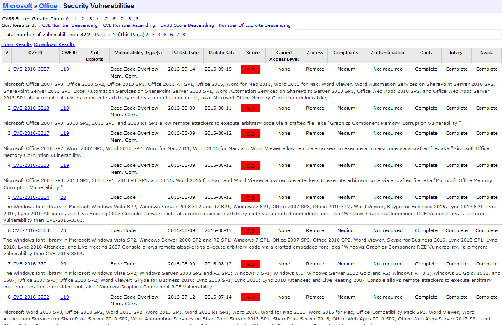Screen dimensions: 502x325
Task: Click the Publish Date column header
Action: [185, 56]
